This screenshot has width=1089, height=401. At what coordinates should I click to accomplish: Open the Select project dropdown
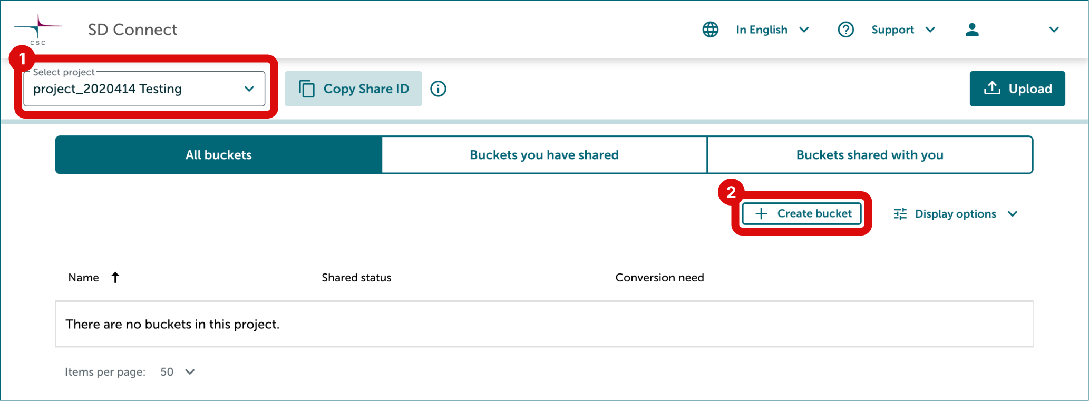tap(144, 89)
